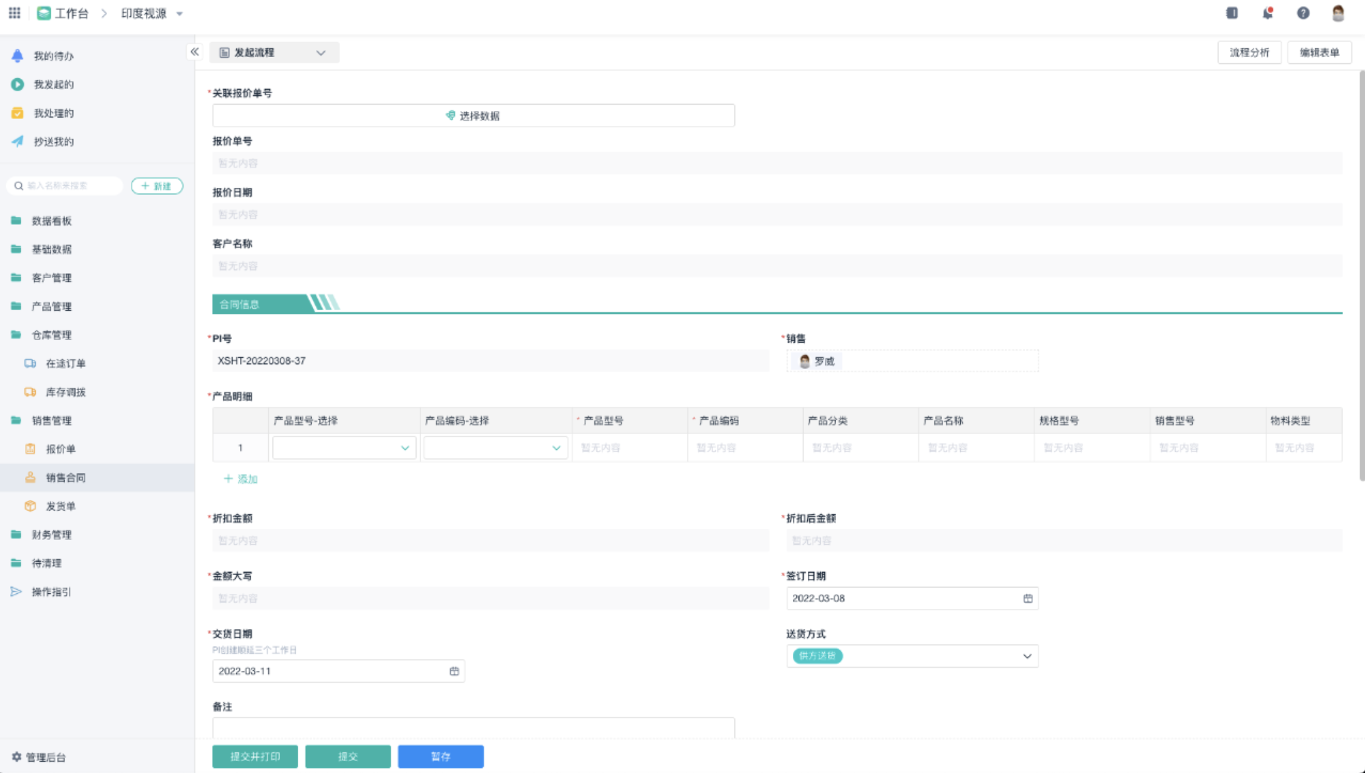The width and height of the screenshot is (1365, 773).
Task: Click the notification bell icon
Action: [1267, 13]
